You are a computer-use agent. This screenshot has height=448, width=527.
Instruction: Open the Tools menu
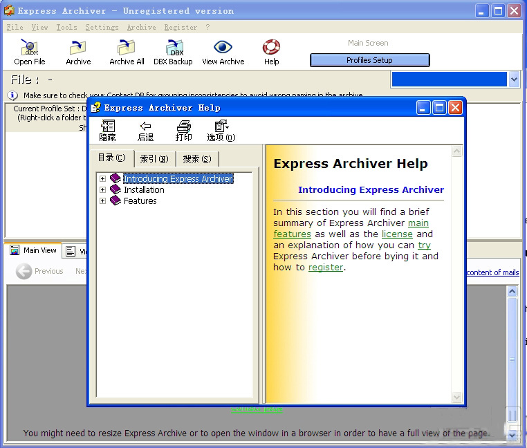coord(66,27)
